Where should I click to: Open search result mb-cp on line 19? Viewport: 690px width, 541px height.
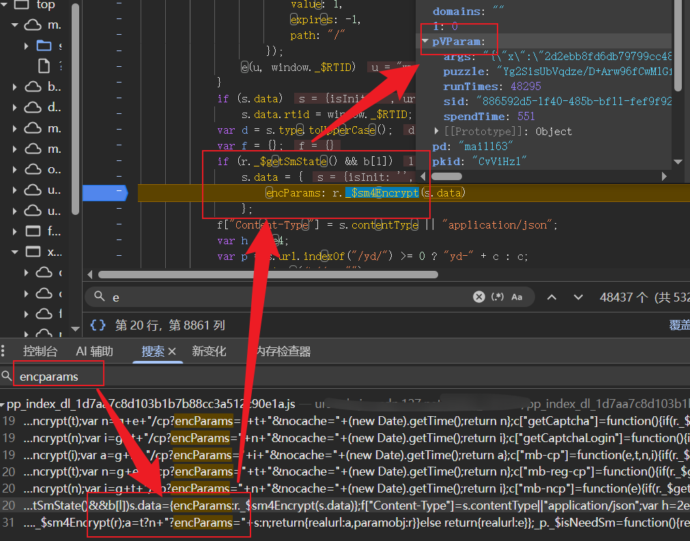pyautogui.click(x=345, y=455)
